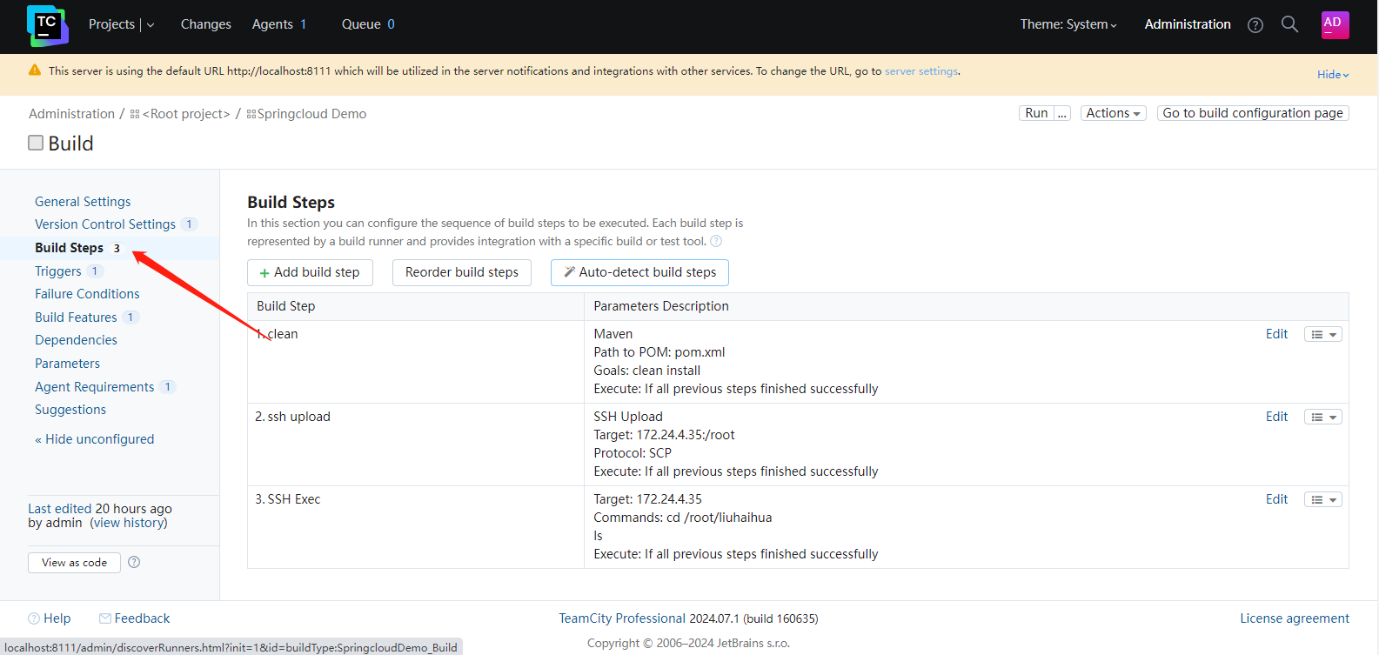Go to Version Control Settings tab
Screen dimensions: 1379x655
[105, 224]
